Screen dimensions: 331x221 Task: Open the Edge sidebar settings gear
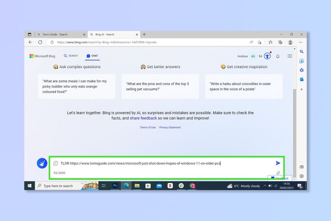(302, 176)
